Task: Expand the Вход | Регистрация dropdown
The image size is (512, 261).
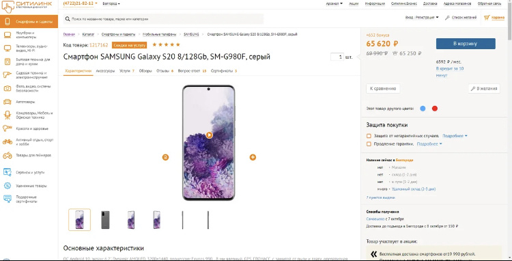Action: pos(422,18)
